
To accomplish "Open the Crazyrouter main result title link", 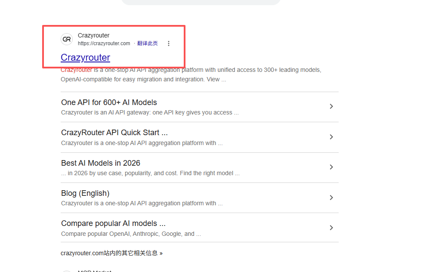I will pyautogui.click(x=85, y=58).
